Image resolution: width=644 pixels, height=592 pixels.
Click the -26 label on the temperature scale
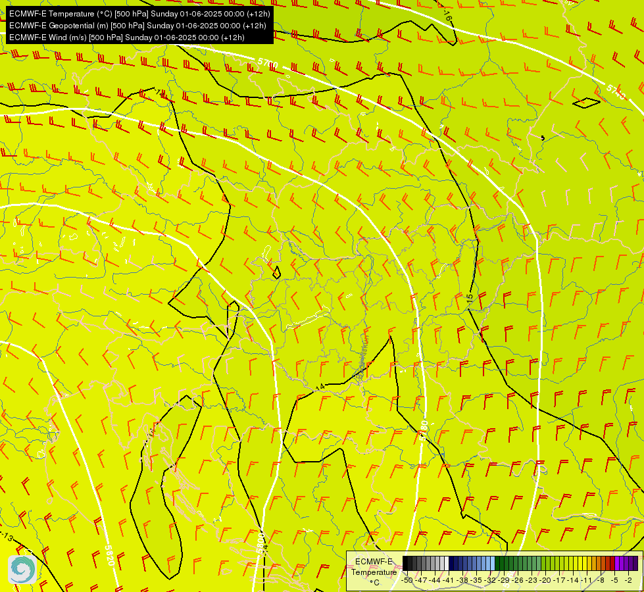point(518,580)
